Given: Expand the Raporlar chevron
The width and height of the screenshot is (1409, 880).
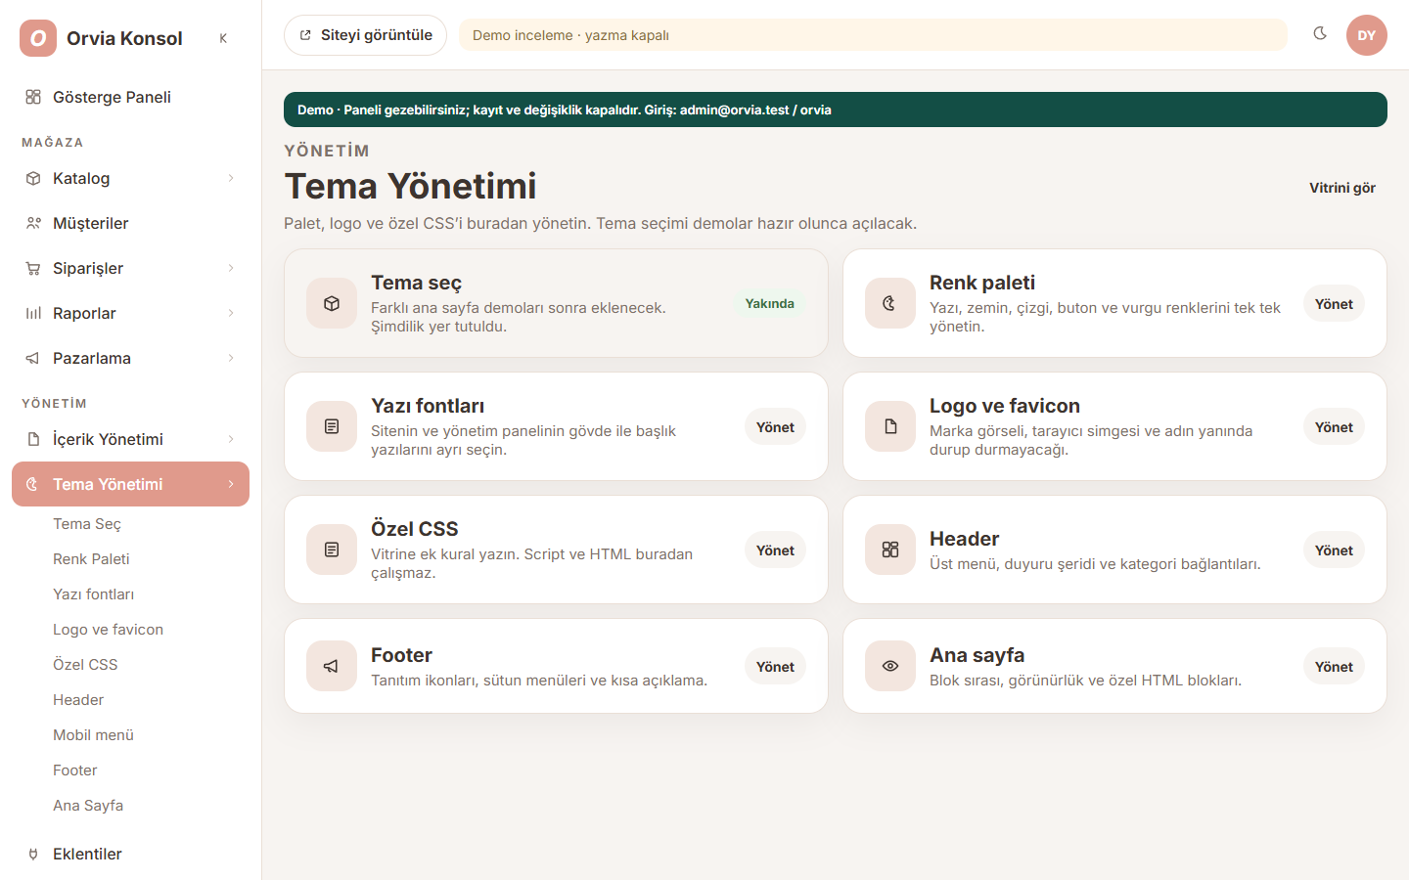Looking at the screenshot, I should 231,313.
